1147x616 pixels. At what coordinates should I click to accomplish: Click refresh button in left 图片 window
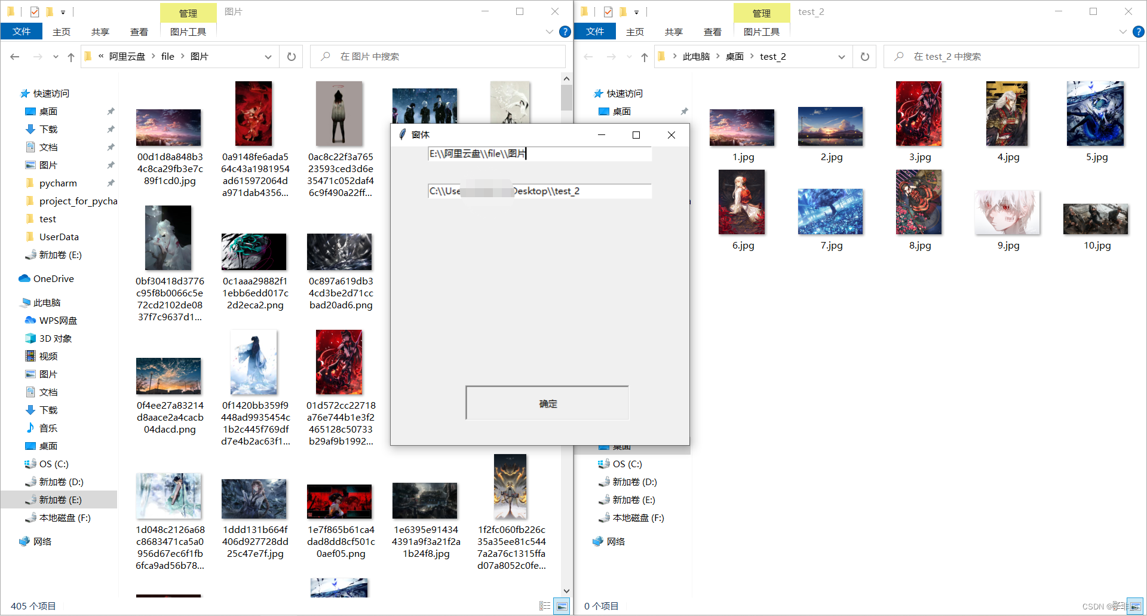point(292,57)
